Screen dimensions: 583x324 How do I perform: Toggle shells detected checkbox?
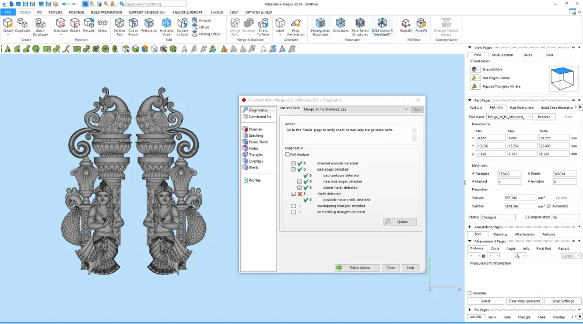click(x=293, y=194)
